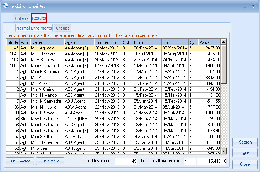The width and height of the screenshot is (260, 172).
Task: Switch to the Criteria tab
Action: 21,18
